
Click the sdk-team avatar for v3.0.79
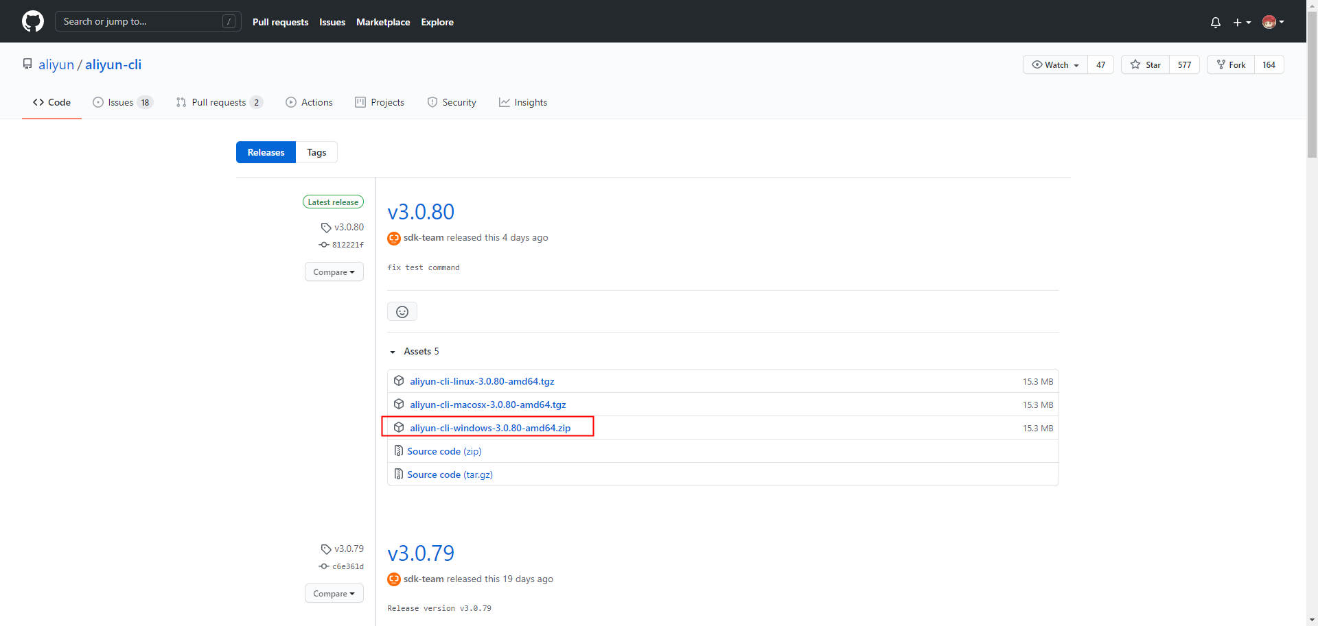pyautogui.click(x=394, y=579)
